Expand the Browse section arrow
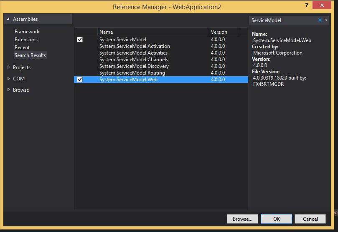Viewport: 338px width, 232px height. point(8,90)
